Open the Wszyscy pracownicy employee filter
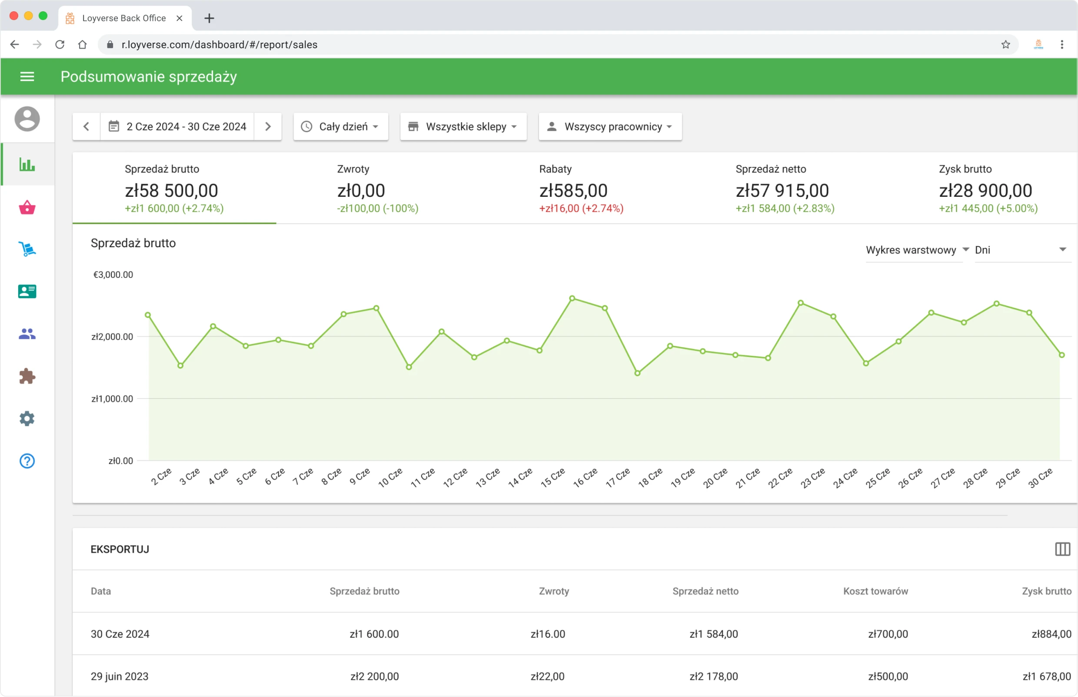This screenshot has height=697, width=1078. [609, 127]
